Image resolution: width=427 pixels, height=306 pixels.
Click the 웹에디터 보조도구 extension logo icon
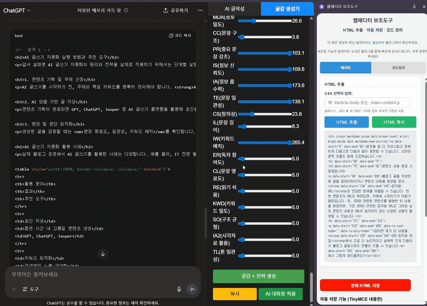tap(322, 7)
